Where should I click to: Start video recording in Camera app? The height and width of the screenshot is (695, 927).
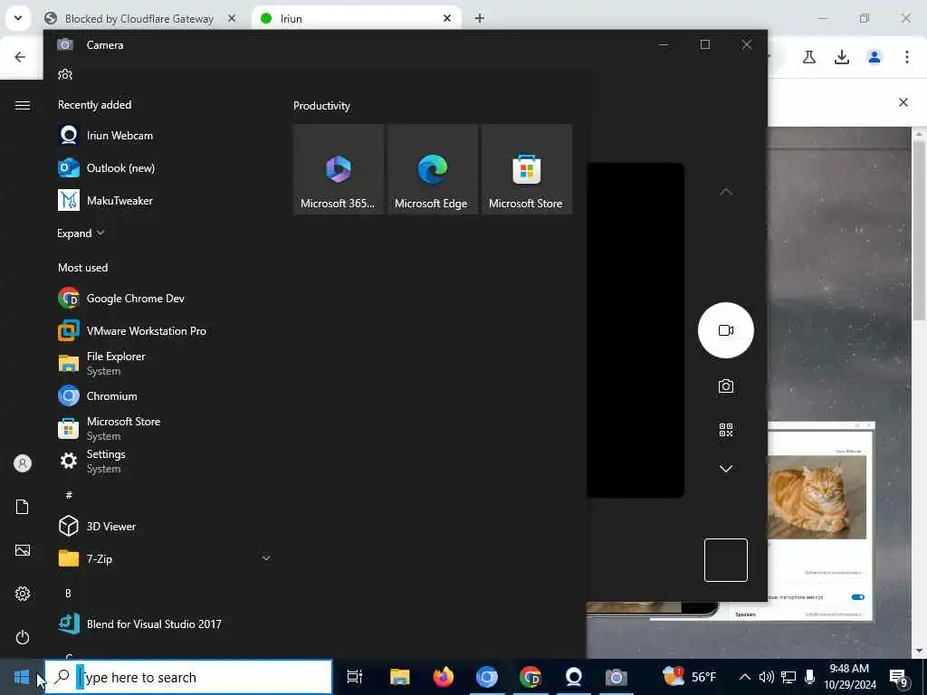click(725, 330)
